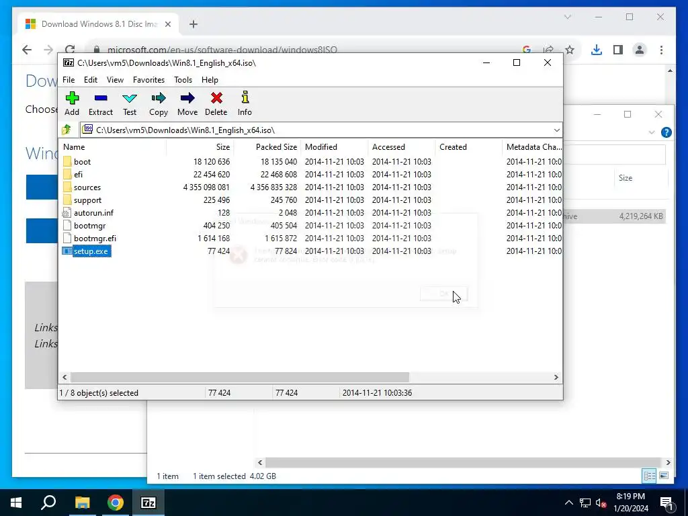688x516 pixels.
Task: Click File Explorer horizontal scrollbar thumb
Action: point(463,462)
